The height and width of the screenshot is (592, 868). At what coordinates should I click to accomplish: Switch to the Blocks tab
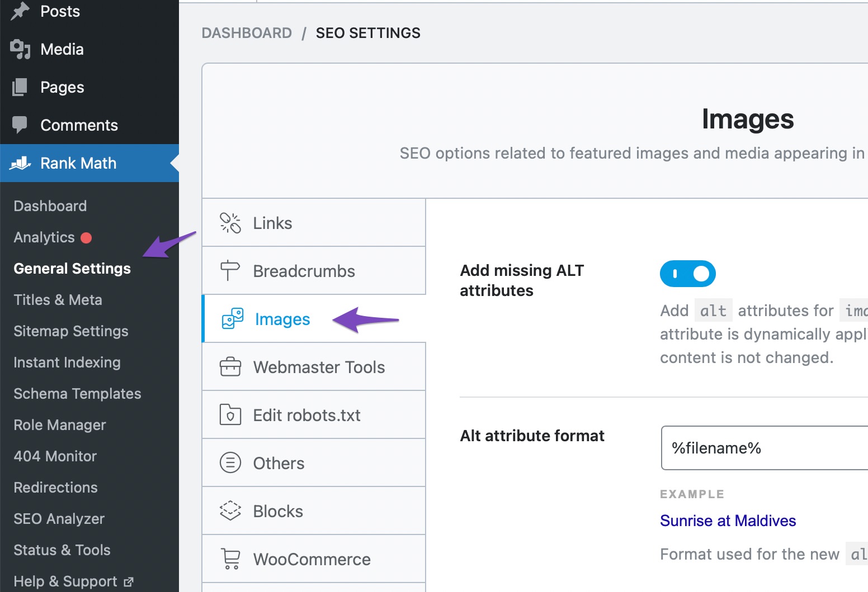tap(314, 511)
